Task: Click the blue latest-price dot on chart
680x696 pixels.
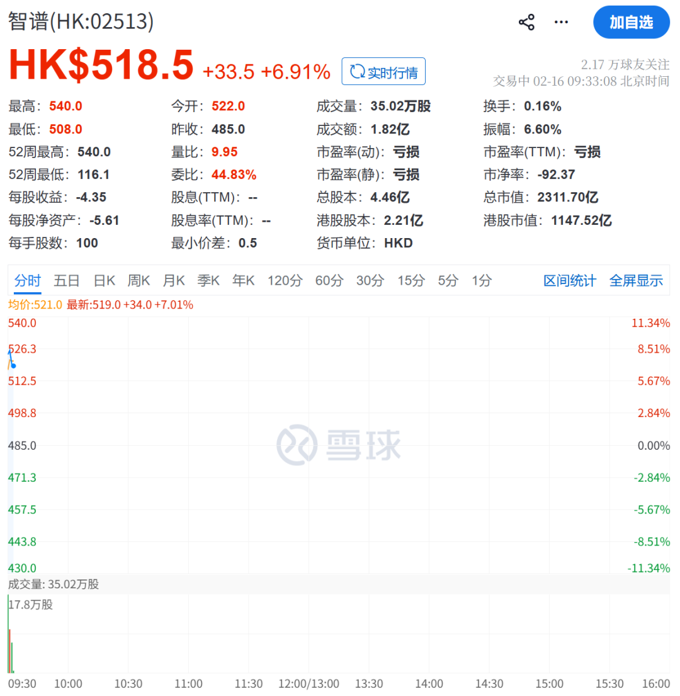Action: pos(13,366)
